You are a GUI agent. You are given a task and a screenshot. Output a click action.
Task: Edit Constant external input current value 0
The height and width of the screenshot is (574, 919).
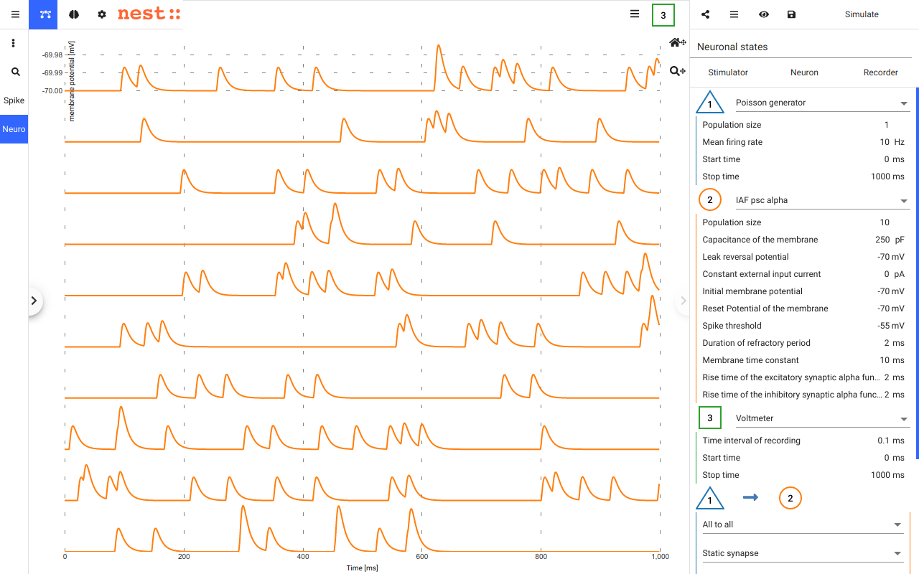[887, 274]
